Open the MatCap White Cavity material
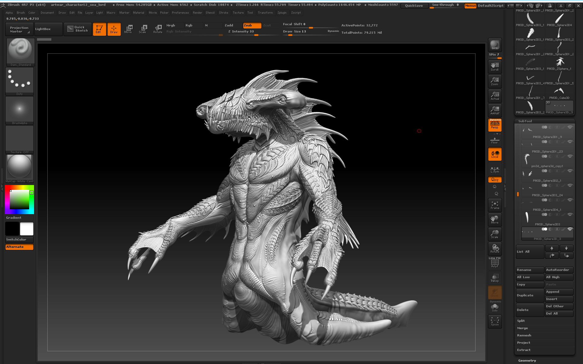Screen dimensions: 583x364 pyautogui.click(x=19, y=168)
